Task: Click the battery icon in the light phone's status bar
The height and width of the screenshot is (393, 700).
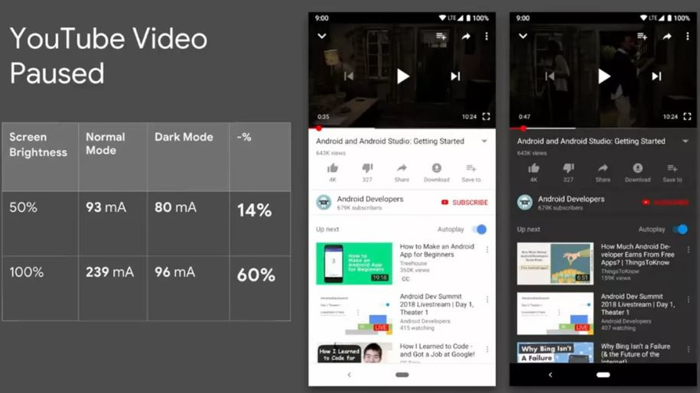Action: pyautogui.click(x=468, y=18)
